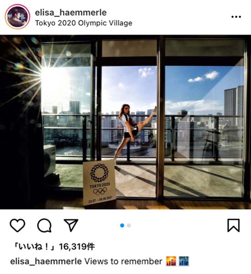Tap the Tokyo 2020 sign in photo
251x274 pixels.
(99, 182)
